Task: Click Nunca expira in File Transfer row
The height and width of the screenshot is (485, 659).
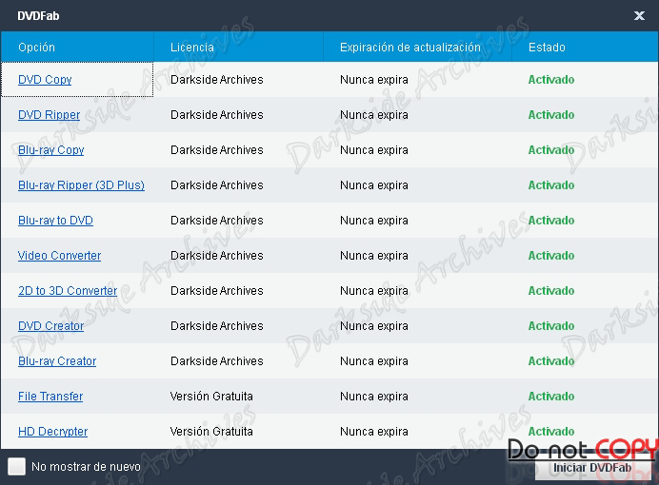Action: coord(374,397)
